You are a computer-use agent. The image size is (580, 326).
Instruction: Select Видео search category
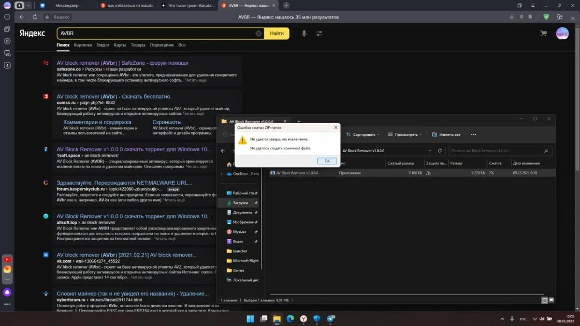point(103,45)
